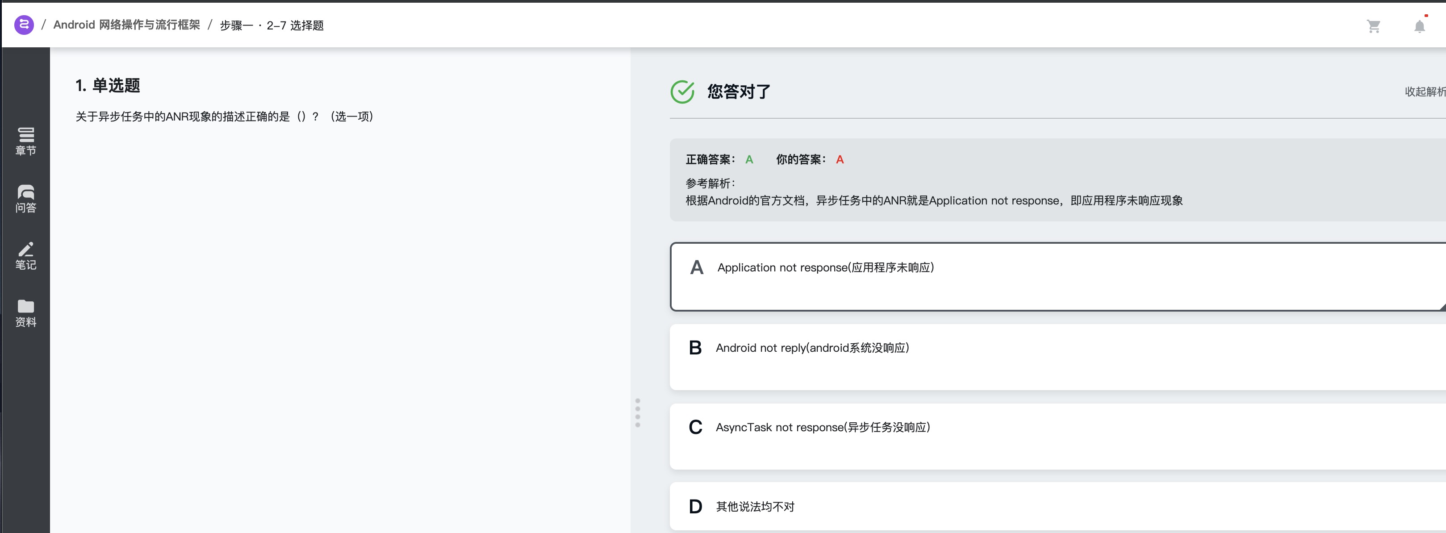The width and height of the screenshot is (1446, 533).
Task: Open the 问答 Q&A panel
Action: point(26,199)
